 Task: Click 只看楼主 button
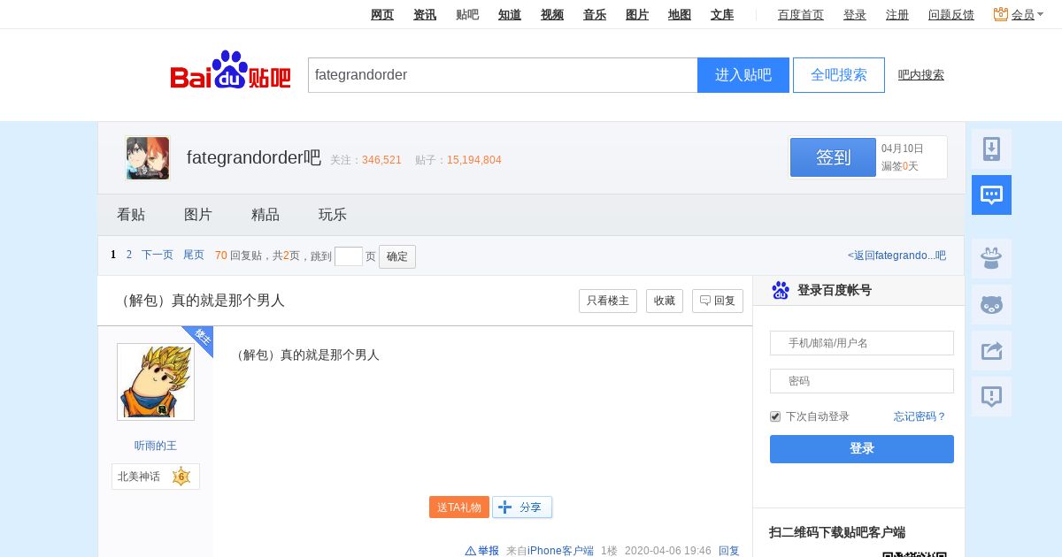coord(608,301)
